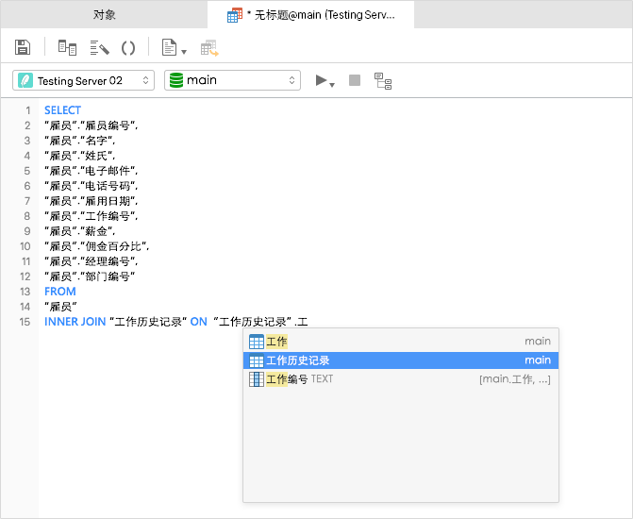This screenshot has height=519, width=633.
Task: Click the parentheses code snippet icon
Action: click(128, 48)
